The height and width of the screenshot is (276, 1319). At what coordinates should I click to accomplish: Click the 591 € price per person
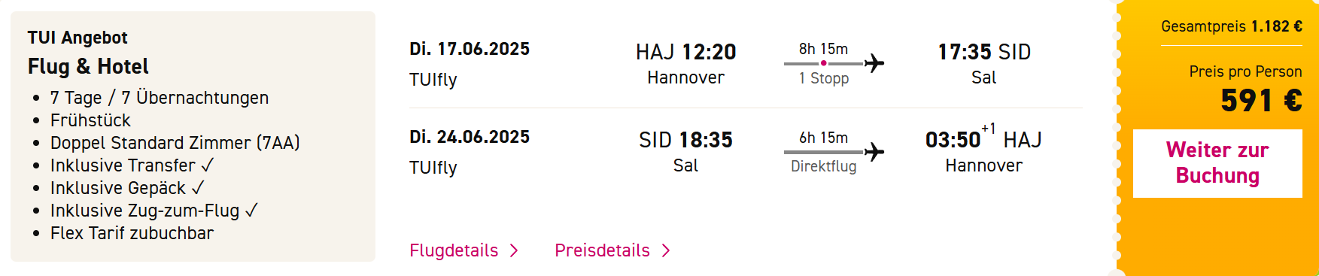point(1261,100)
